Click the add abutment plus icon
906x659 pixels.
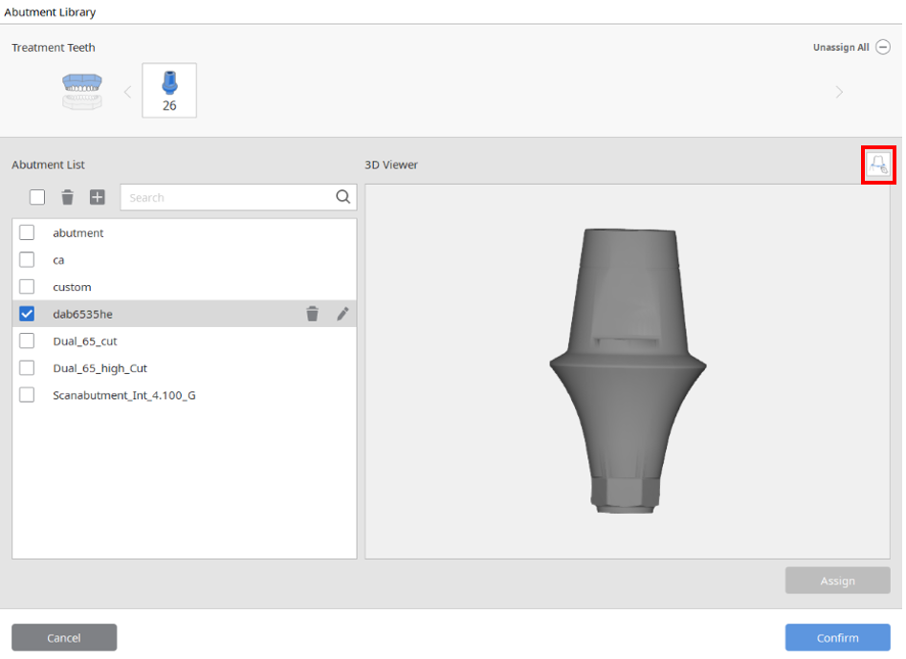tap(97, 198)
